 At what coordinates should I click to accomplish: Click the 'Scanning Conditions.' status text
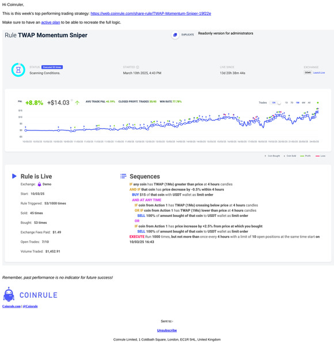coord(45,73)
